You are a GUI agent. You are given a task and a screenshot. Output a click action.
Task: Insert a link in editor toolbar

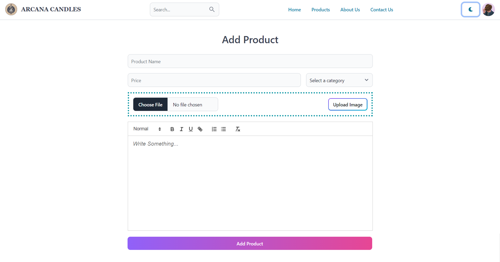(x=200, y=129)
